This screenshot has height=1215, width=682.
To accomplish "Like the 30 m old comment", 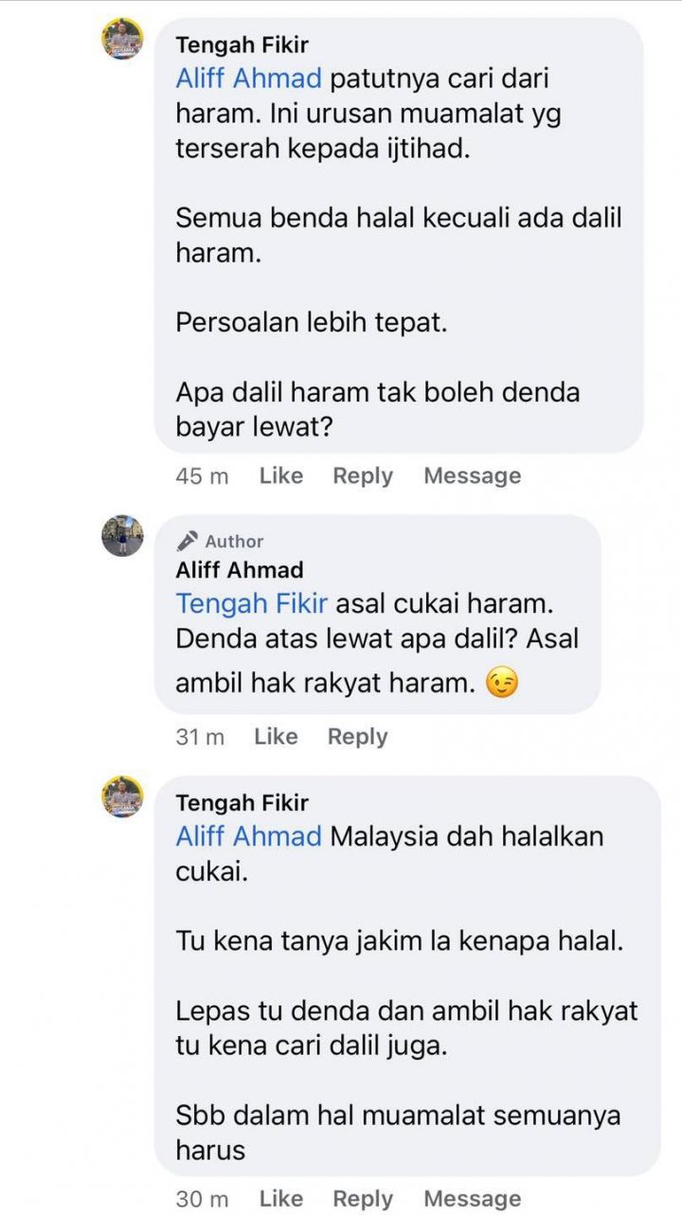I will tap(280, 1198).
